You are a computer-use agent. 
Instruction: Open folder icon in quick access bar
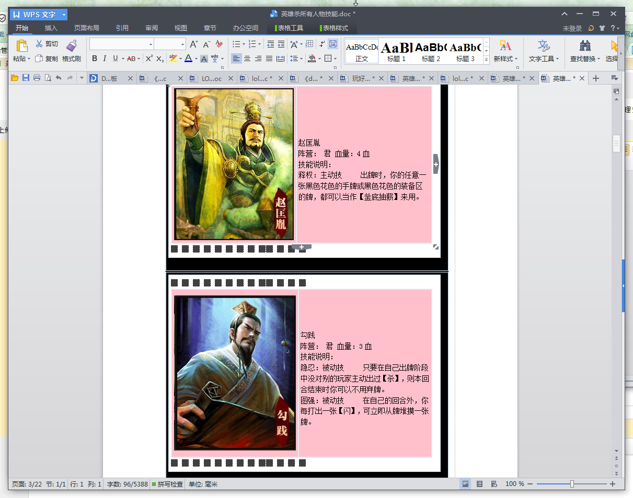pos(15,78)
